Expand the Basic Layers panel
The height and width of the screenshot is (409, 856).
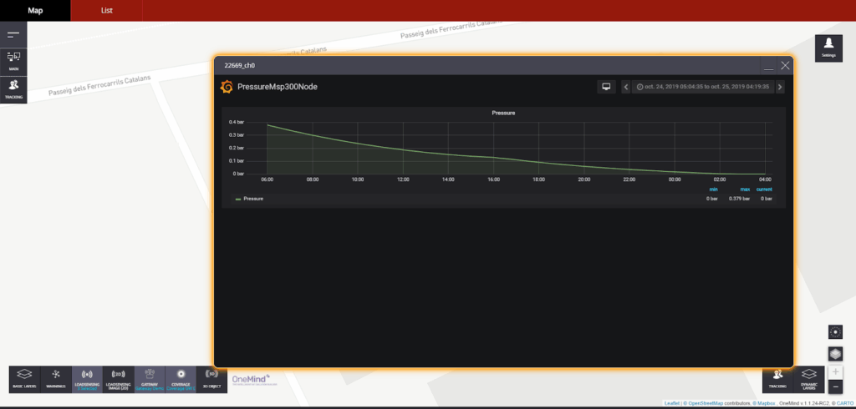pyautogui.click(x=24, y=379)
